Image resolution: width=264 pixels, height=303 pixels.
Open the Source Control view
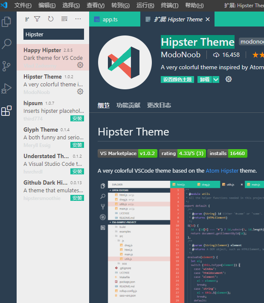(6, 66)
